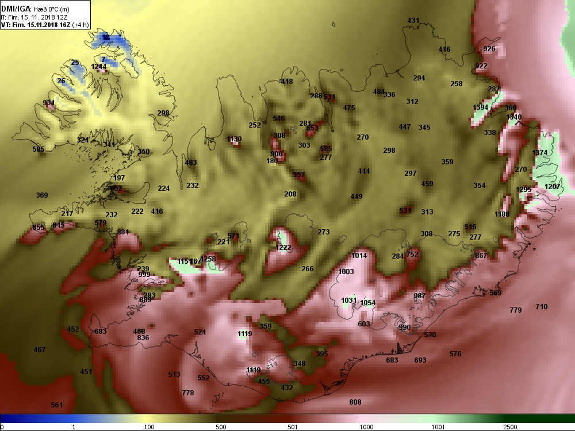This screenshot has height=431, width=575.
Task: Click the 100 label on the color scale
Action: click(x=149, y=427)
